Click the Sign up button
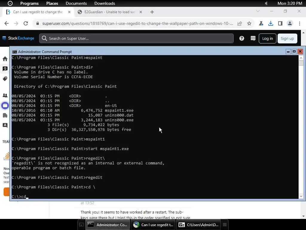 pos(287,38)
